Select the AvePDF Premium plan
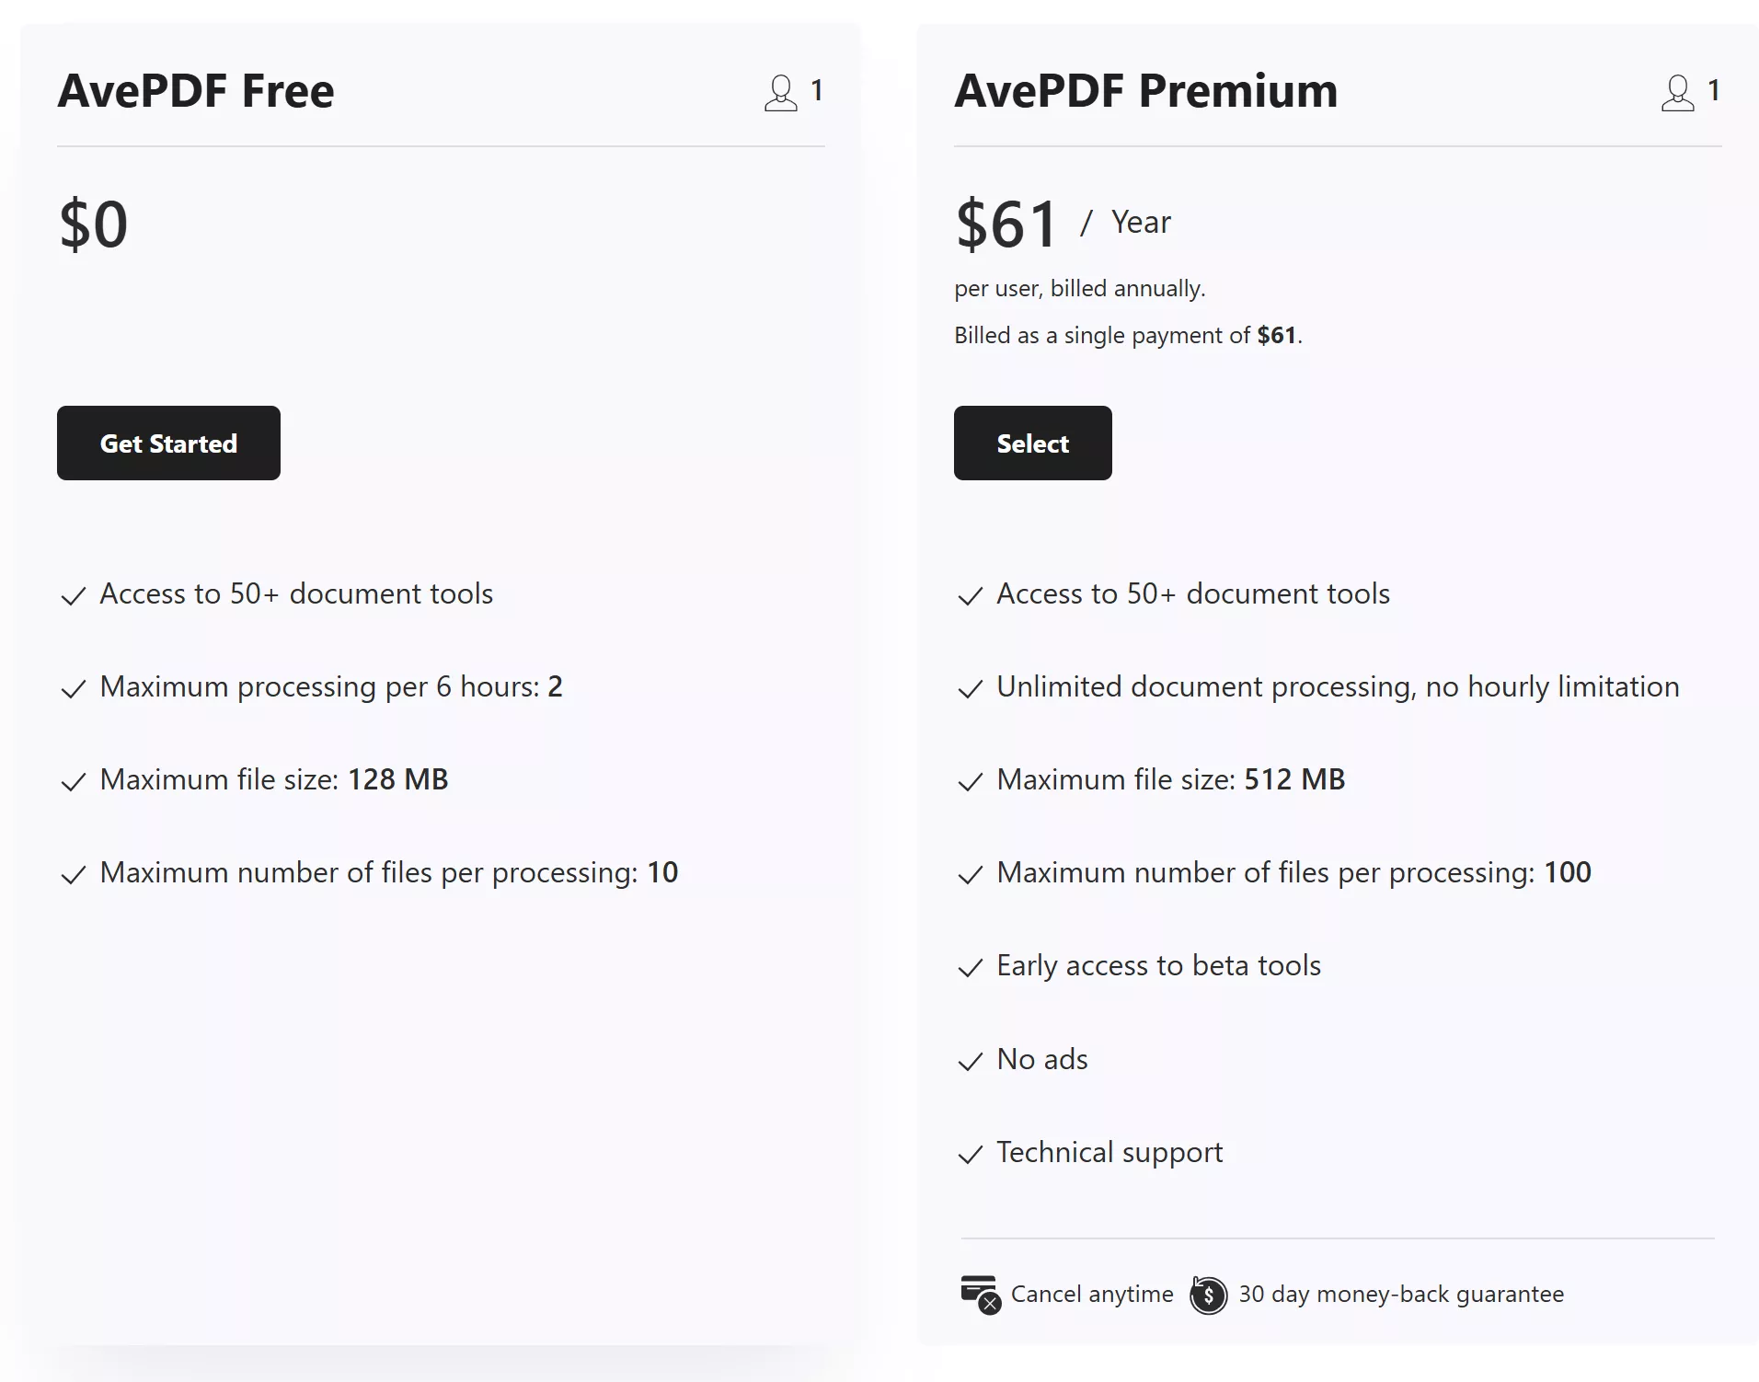 point(1032,443)
